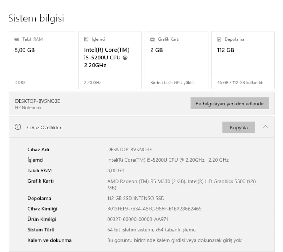Click the Takılı RAM row label in specs
Viewport: 283px width, 252px height.
tap(40, 170)
